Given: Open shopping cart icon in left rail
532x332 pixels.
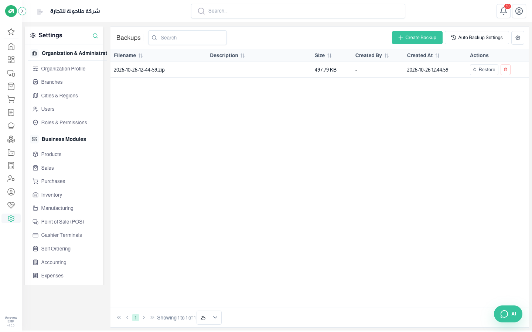Looking at the screenshot, I should 11,99.
